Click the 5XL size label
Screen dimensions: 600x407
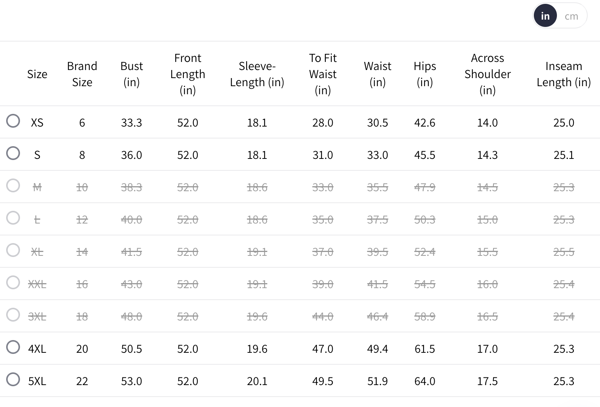(37, 381)
